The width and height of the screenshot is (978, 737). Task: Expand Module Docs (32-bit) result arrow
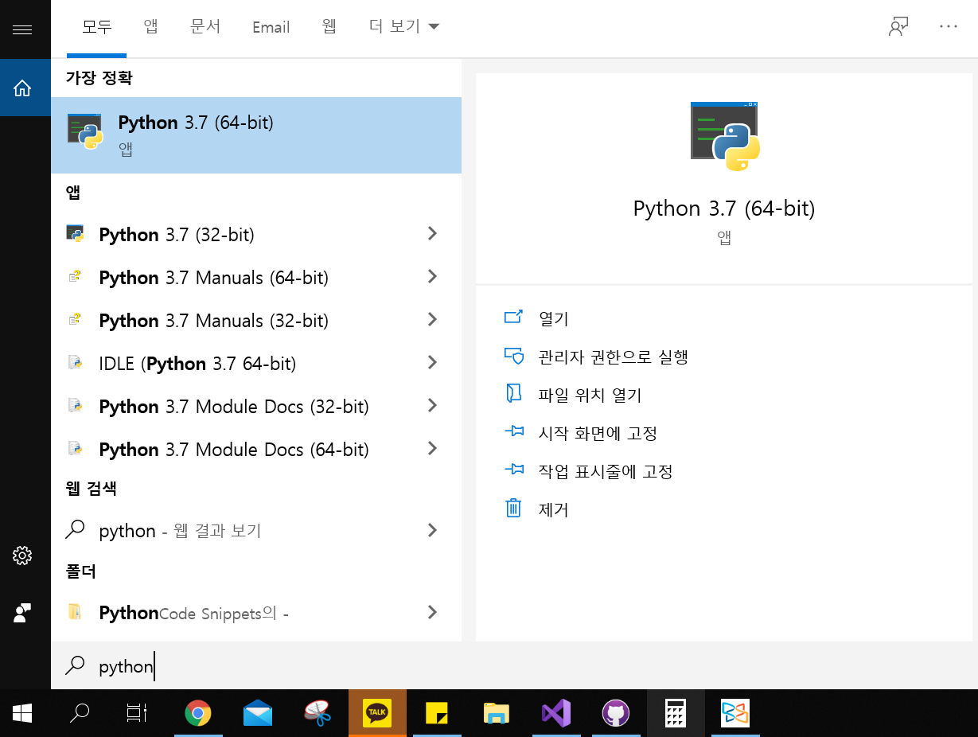coord(432,405)
